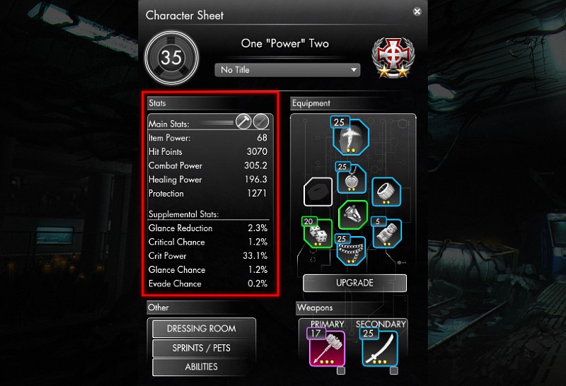Toggle the checkbox under the primary weapon

click(341, 371)
